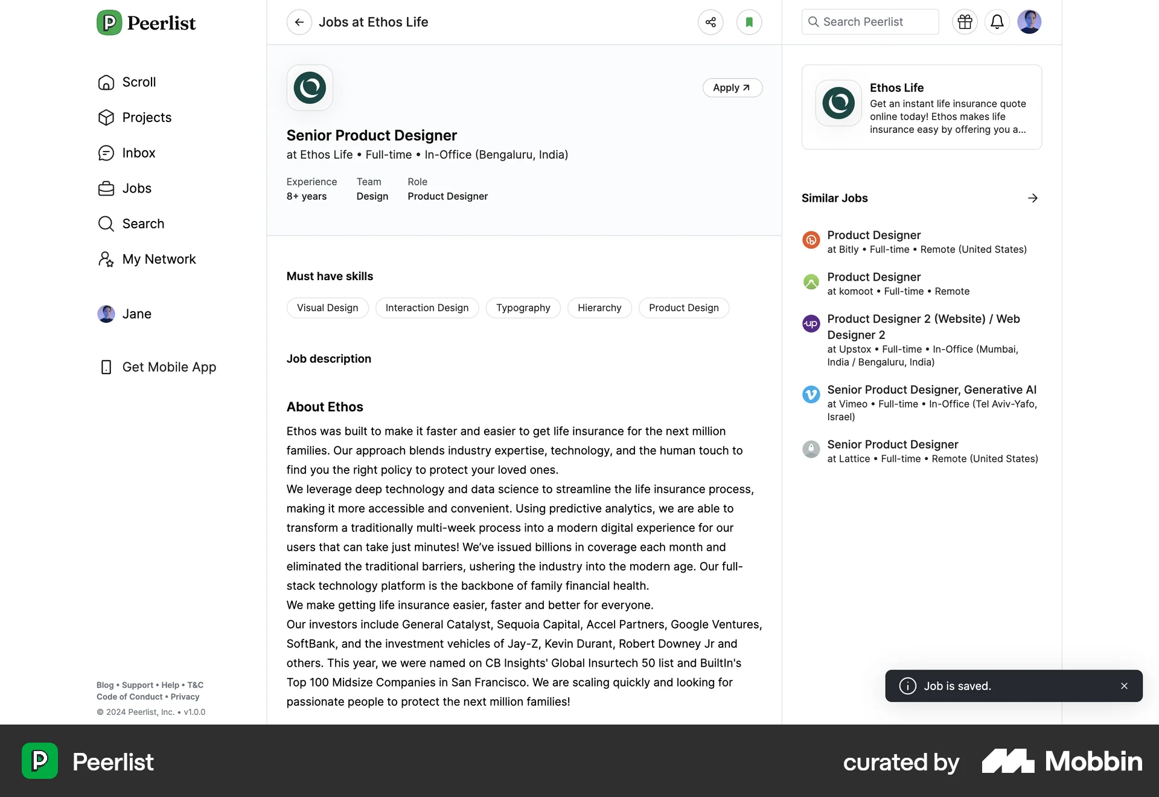Open the Scroll feed from sidebar
The image size is (1159, 797).
pos(138,82)
